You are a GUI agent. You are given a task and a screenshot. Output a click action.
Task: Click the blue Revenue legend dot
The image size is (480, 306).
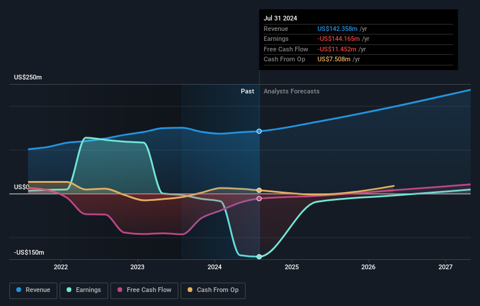[x=19, y=290]
